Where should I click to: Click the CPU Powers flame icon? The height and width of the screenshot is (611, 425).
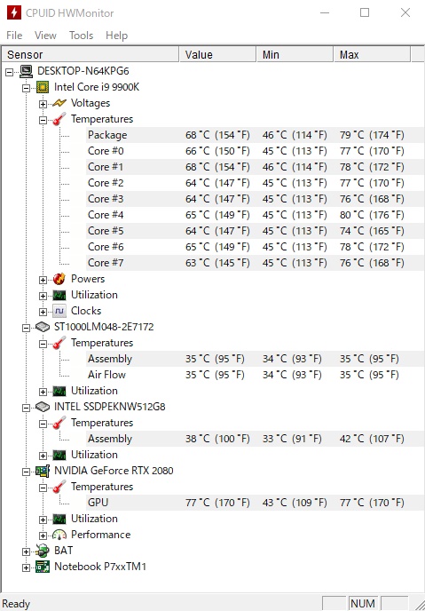tap(59, 279)
